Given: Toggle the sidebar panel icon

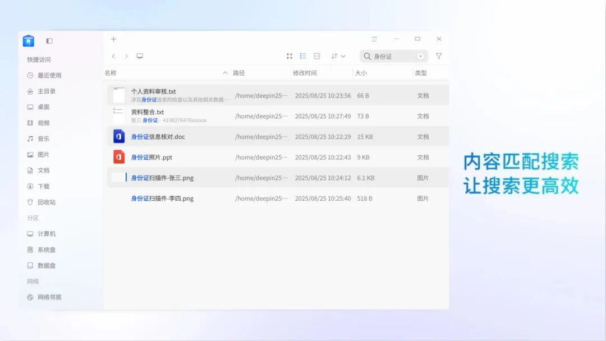Looking at the screenshot, I should tap(49, 41).
